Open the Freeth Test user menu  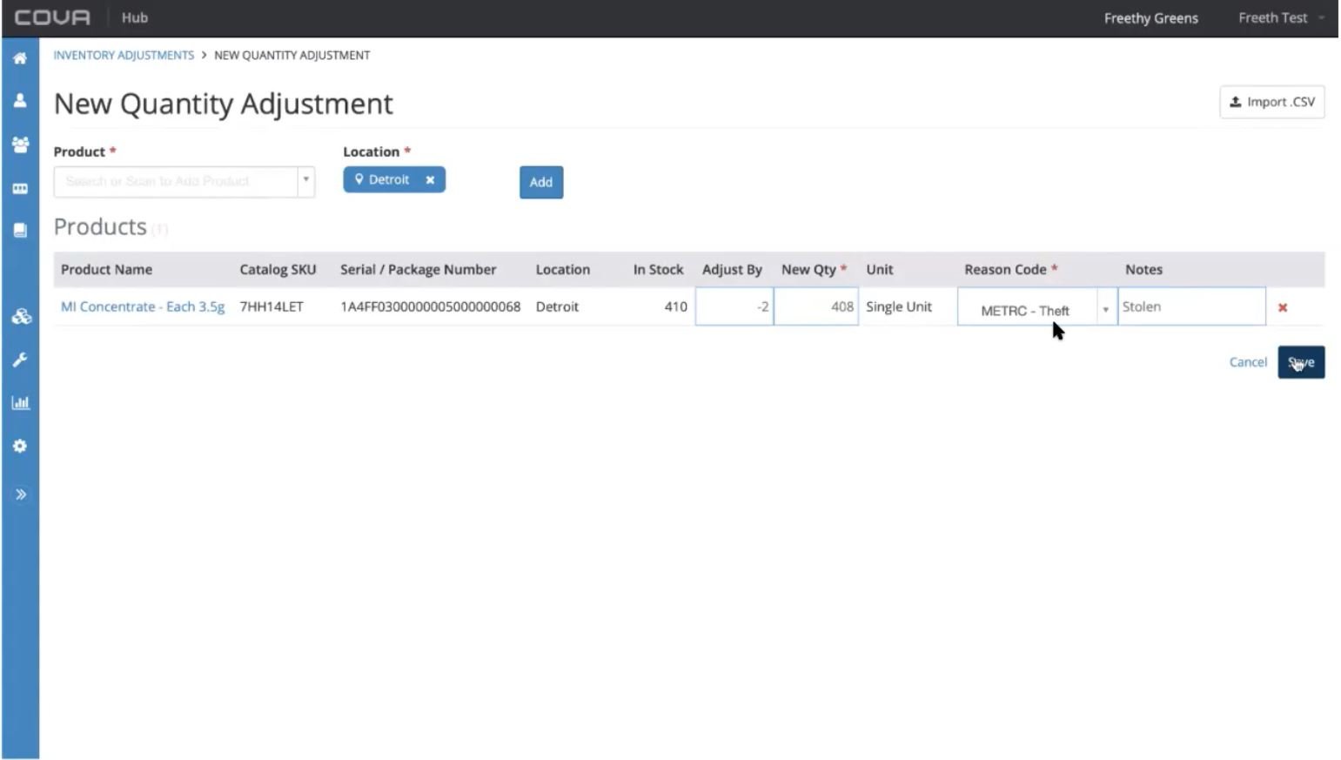pyautogui.click(x=1280, y=18)
